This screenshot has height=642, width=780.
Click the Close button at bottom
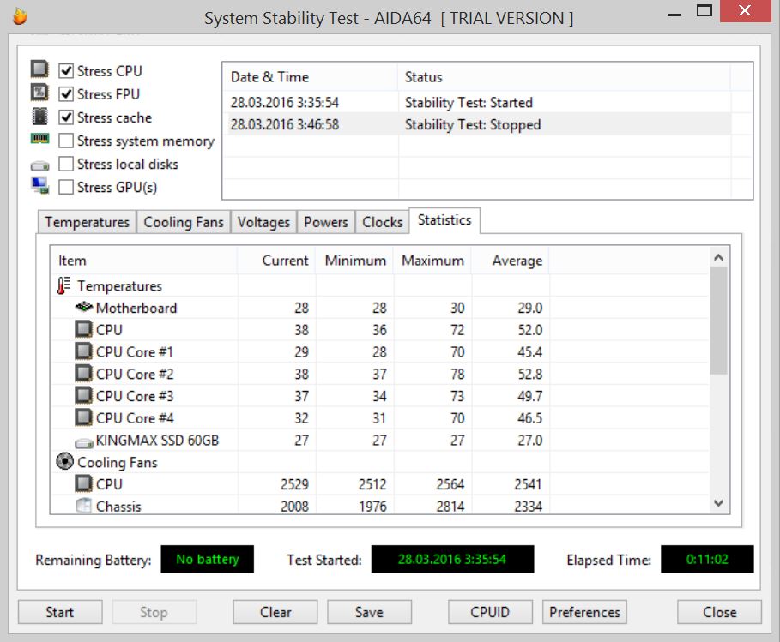719,612
